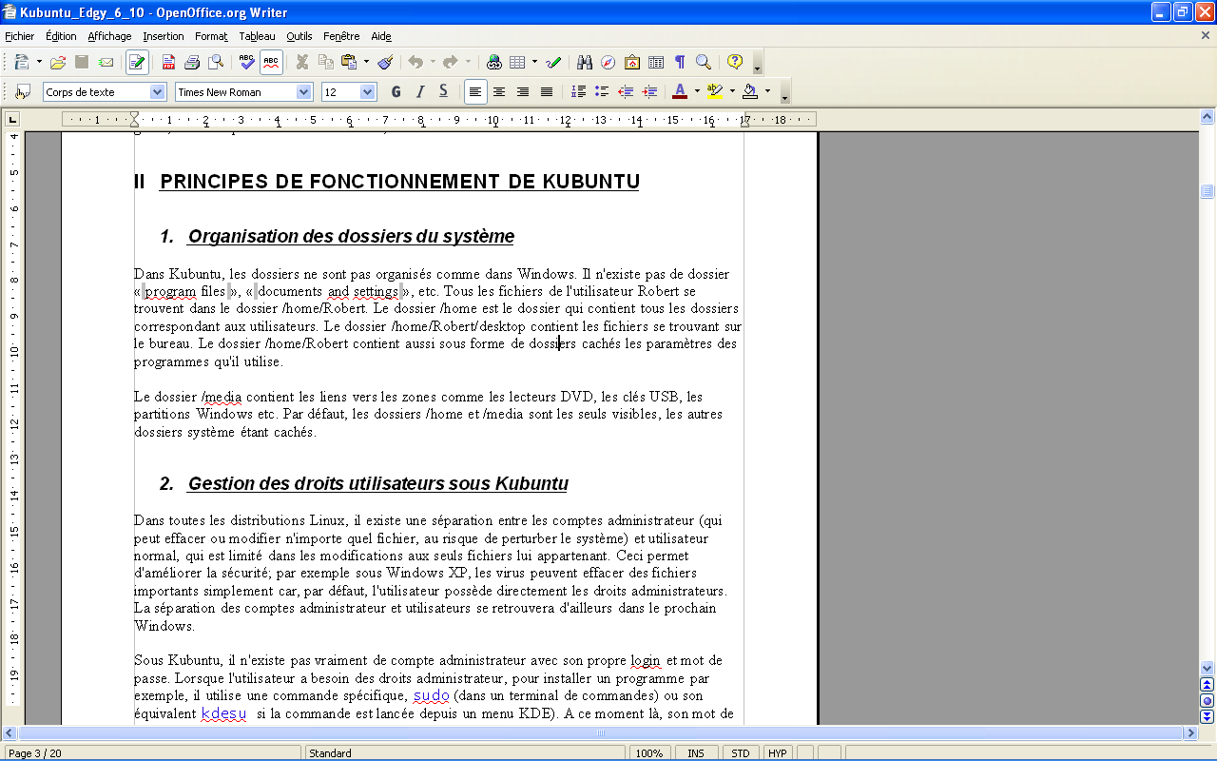Justify the paragraph text
Screen dimensions: 1217x761
click(547, 91)
